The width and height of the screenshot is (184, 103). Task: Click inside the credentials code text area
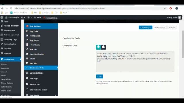[x=135, y=62]
